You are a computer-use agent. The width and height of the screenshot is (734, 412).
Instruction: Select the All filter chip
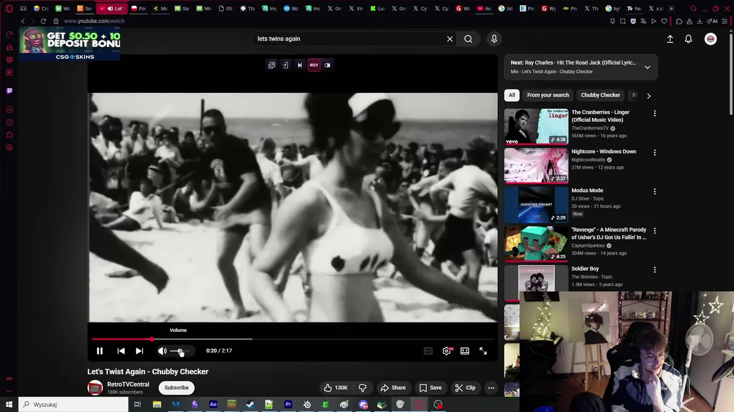512,95
